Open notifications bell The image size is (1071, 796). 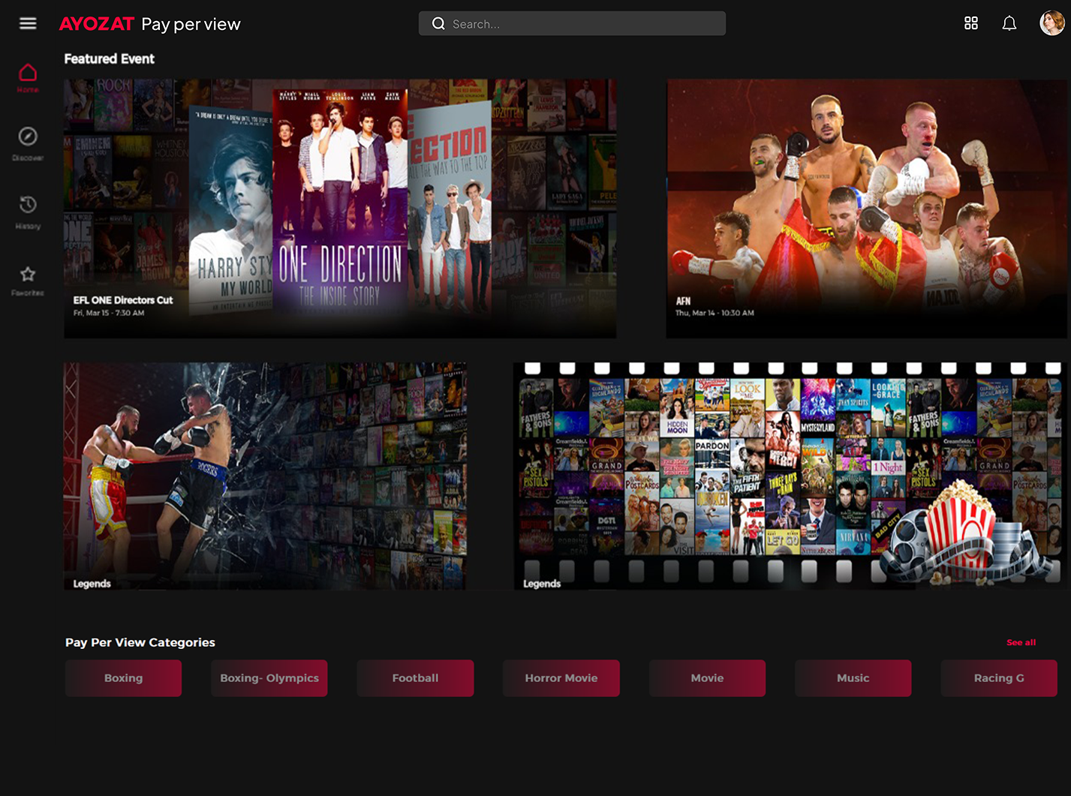tap(1009, 23)
